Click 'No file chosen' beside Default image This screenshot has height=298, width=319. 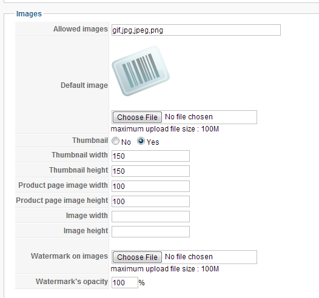pyautogui.click(x=189, y=117)
